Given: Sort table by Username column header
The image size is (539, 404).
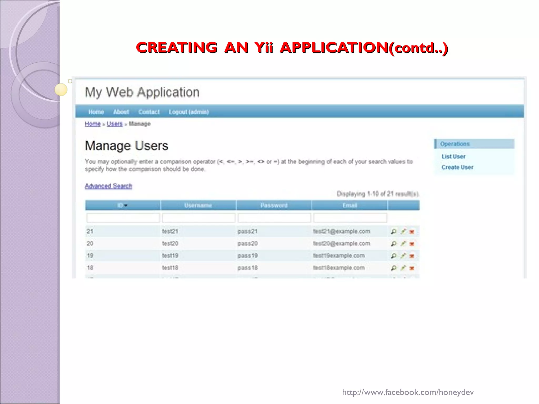Looking at the screenshot, I should [198, 205].
